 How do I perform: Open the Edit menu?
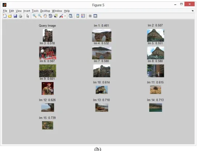click(x=12, y=11)
